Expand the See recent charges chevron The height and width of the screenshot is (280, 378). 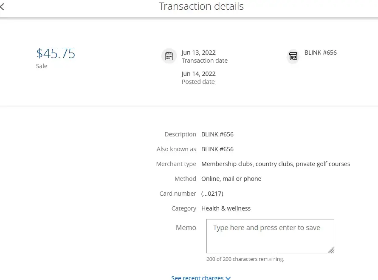(x=228, y=278)
